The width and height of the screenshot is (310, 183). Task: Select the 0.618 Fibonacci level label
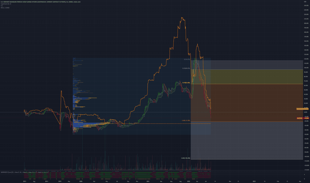pyautogui.click(x=186, y=83)
